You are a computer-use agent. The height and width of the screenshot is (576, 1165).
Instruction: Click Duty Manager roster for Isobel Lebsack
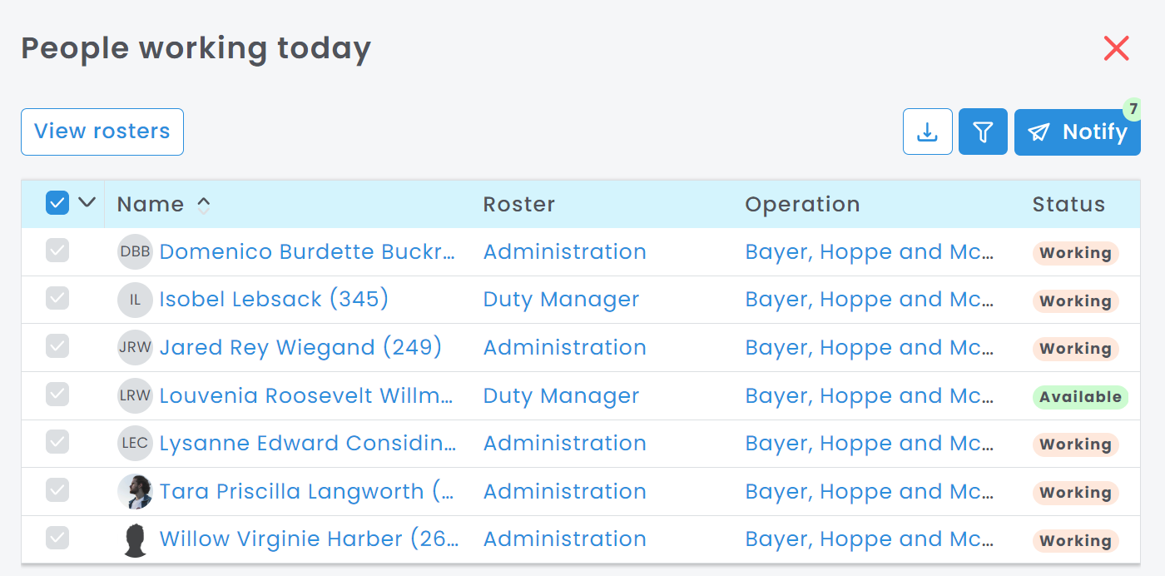[x=561, y=300]
